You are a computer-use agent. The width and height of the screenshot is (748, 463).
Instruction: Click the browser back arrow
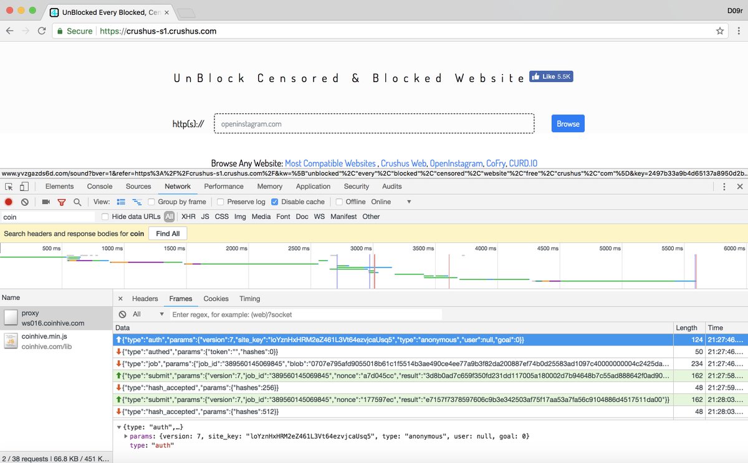[x=10, y=30]
